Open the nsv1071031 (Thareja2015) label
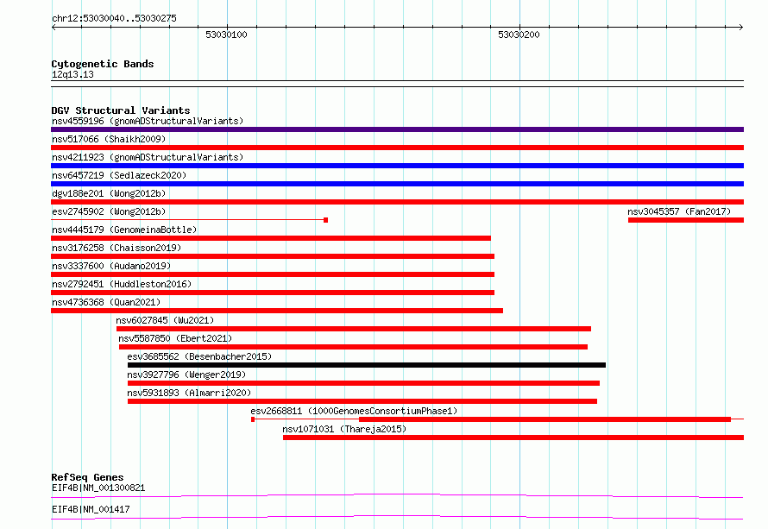 point(344,429)
